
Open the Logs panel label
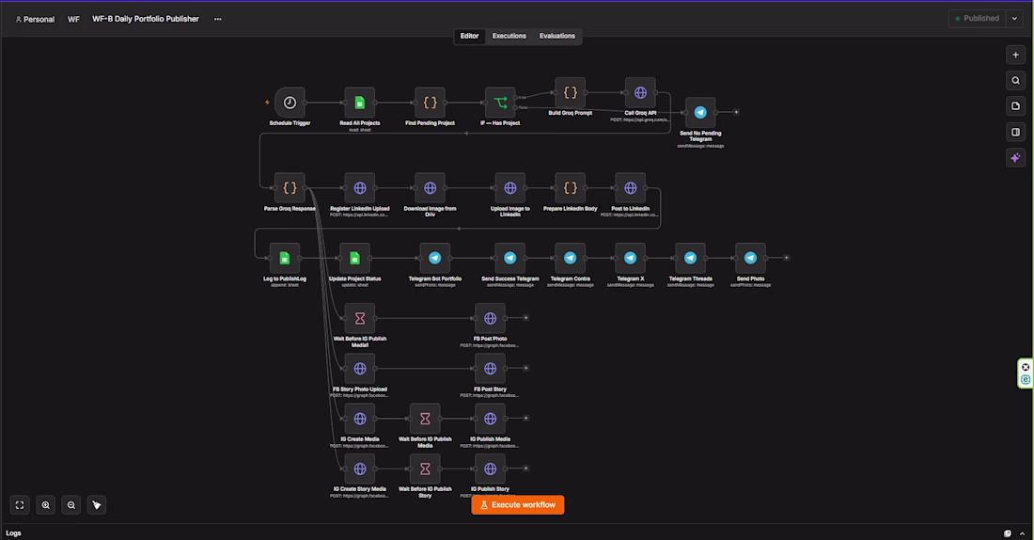pos(13,533)
